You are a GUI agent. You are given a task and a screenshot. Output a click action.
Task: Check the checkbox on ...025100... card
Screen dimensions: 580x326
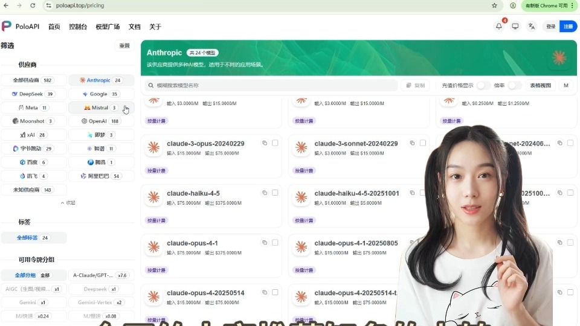pos(570,193)
